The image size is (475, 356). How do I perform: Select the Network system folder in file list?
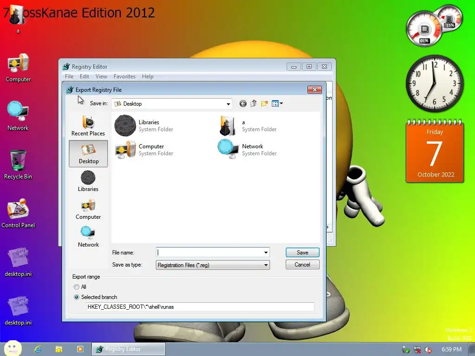(248, 150)
